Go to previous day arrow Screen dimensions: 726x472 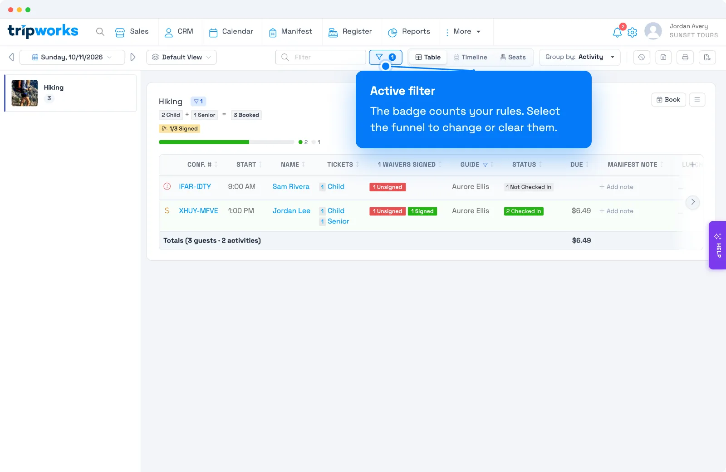(11, 57)
